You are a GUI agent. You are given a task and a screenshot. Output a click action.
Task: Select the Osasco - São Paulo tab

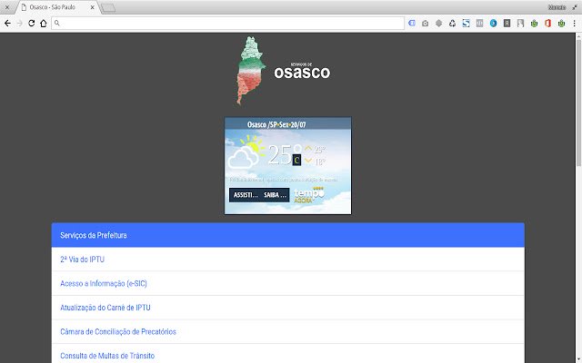coord(57,7)
